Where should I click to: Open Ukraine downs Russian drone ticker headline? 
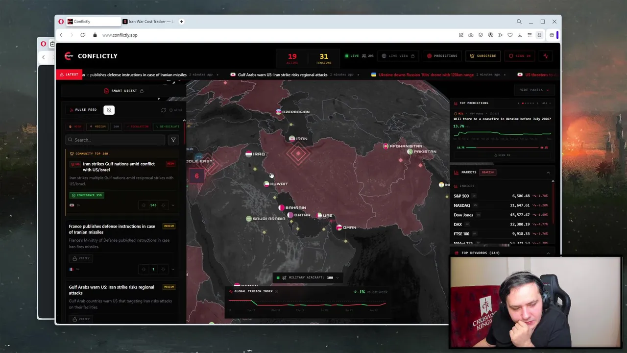click(x=426, y=75)
